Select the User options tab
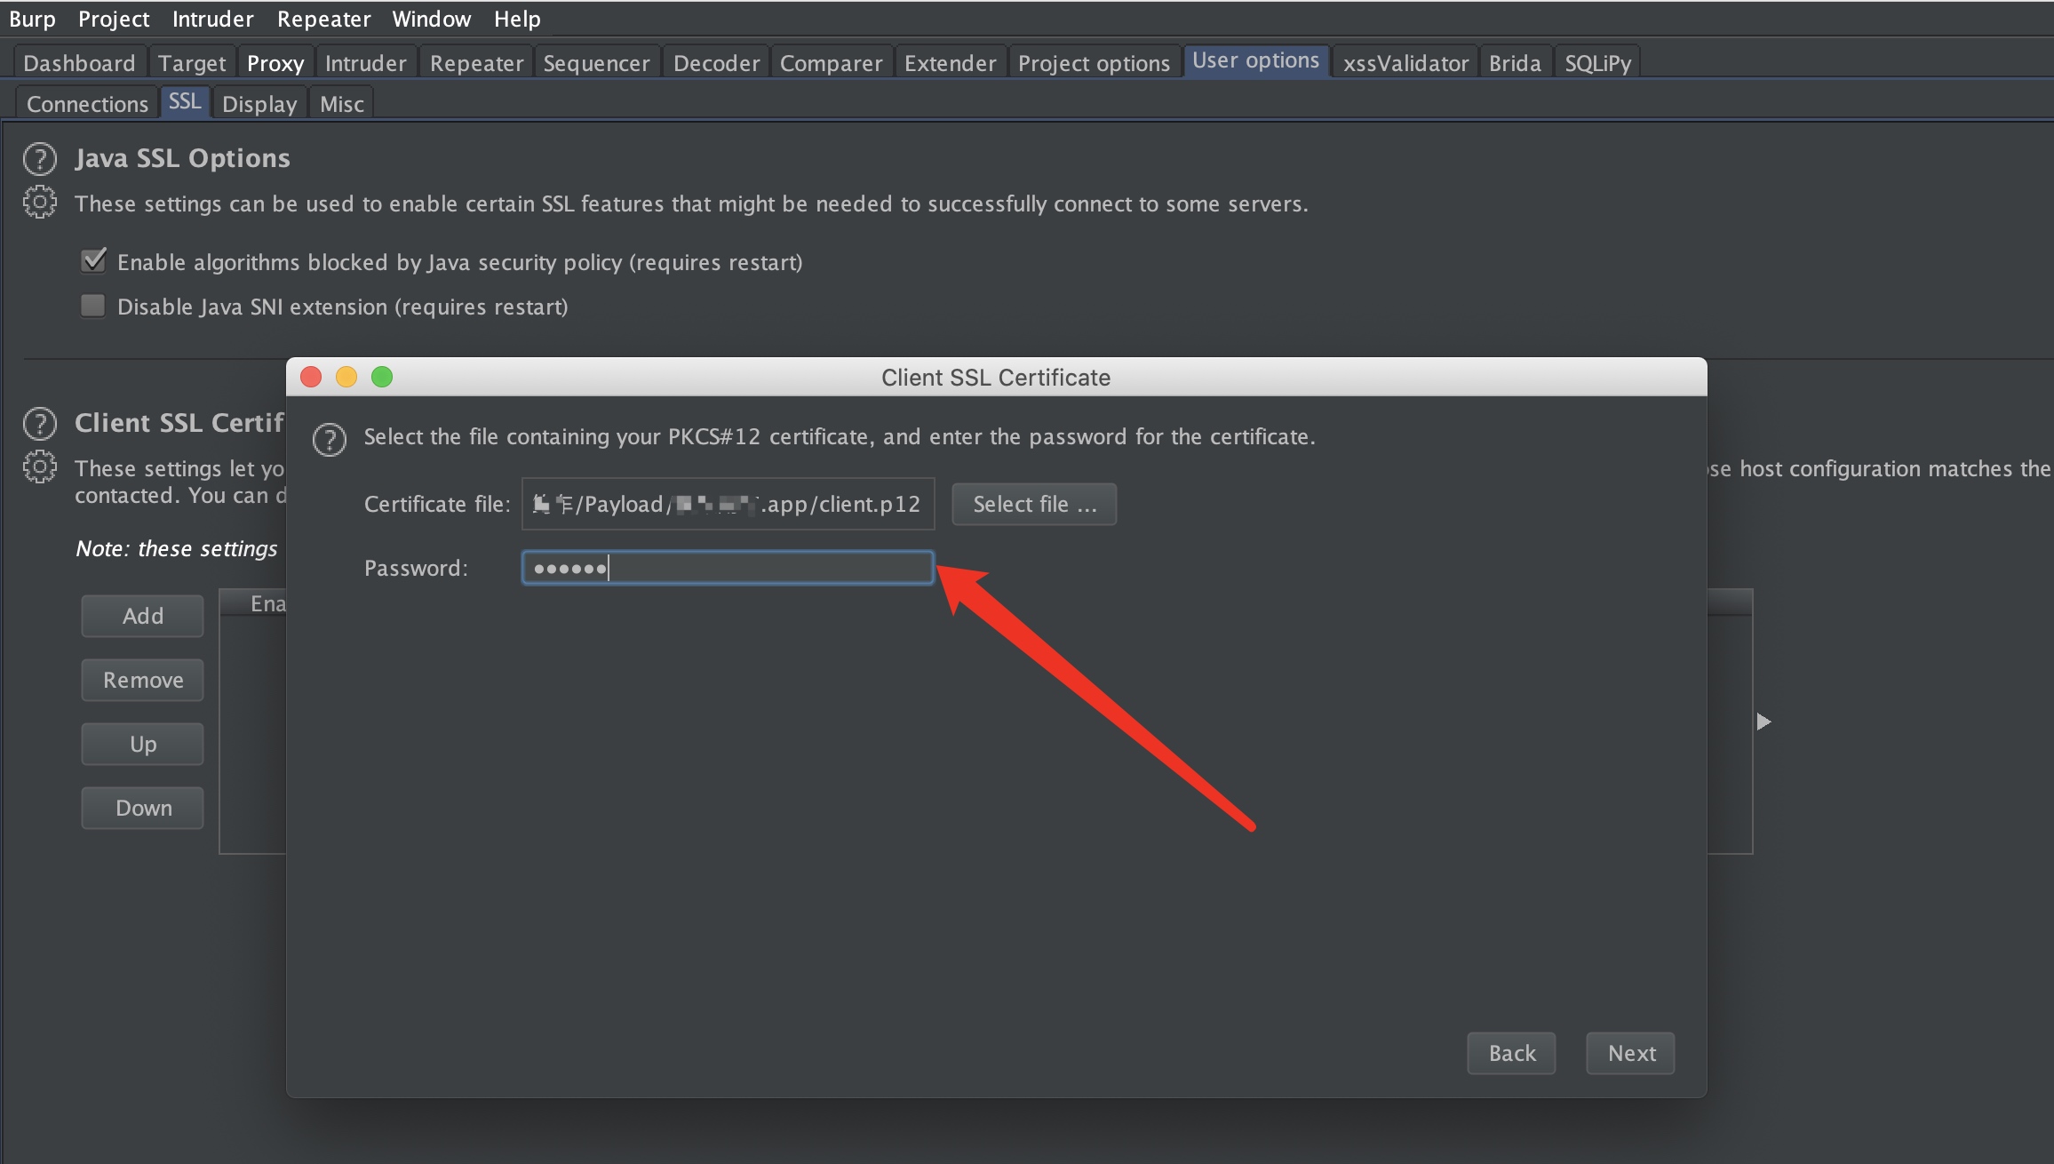2054x1164 pixels. point(1255,60)
